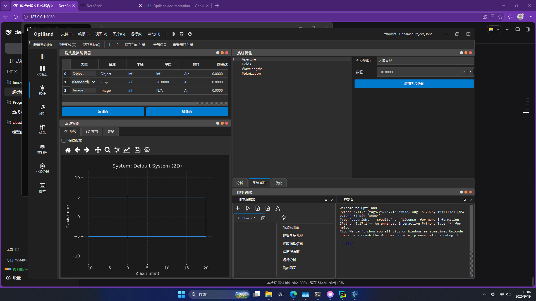Go to the 优化 optimization sidebar section
The width and height of the screenshot is (536, 301).
coord(42,129)
